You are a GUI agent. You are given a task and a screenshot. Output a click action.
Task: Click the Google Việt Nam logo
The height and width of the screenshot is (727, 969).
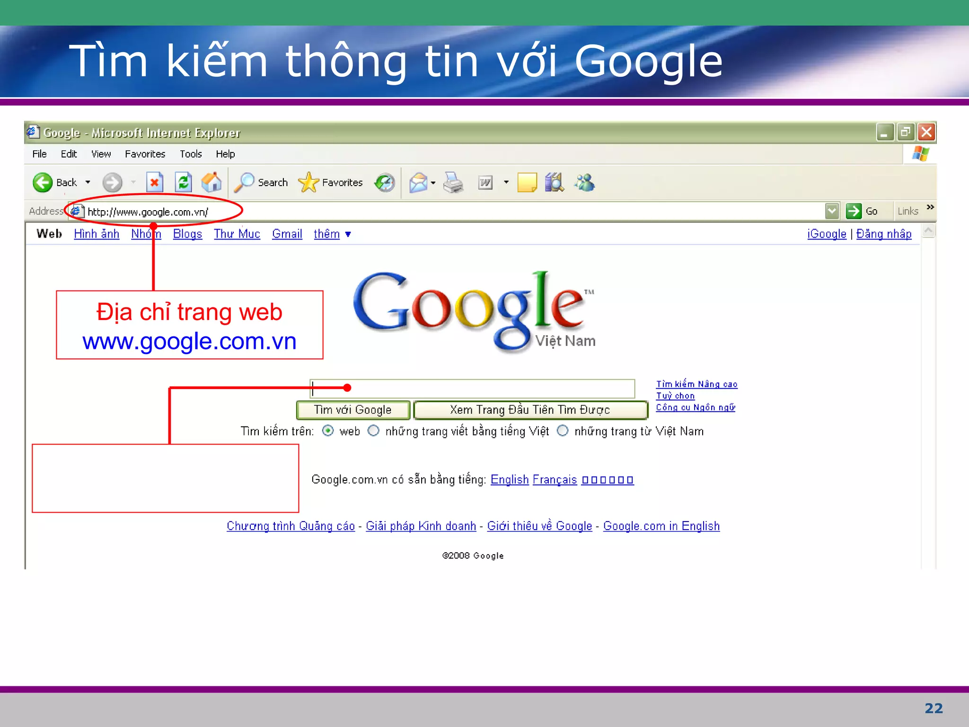pos(474,312)
